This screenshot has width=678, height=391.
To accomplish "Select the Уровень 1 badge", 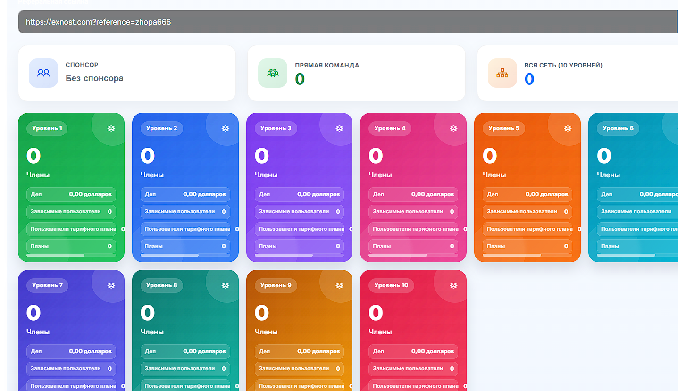I will click(47, 128).
